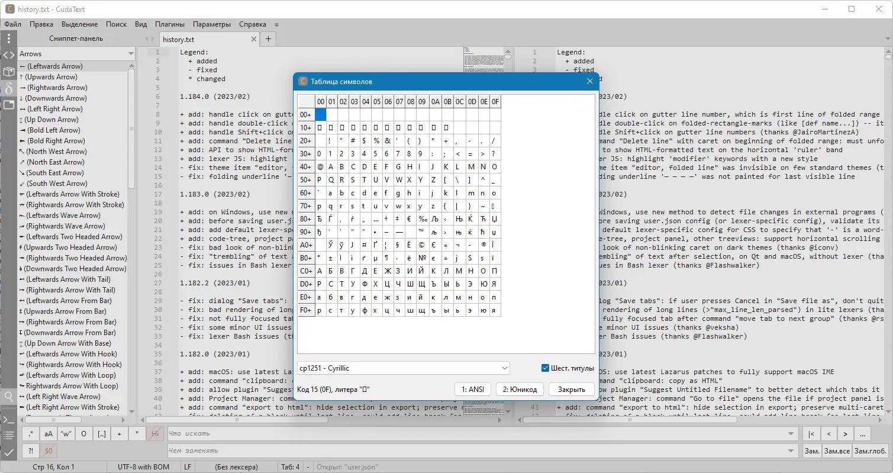Viewport: 893px width, 473px height.
Task: Close the Таблица символов dialog
Action: point(589,82)
